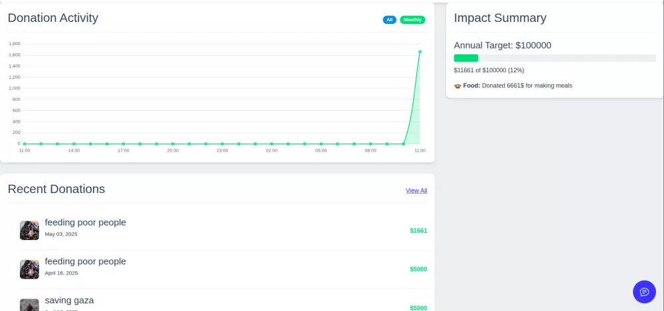This screenshot has width=664, height=311.
Task: Click the food bowl icon
Action: pos(457,86)
